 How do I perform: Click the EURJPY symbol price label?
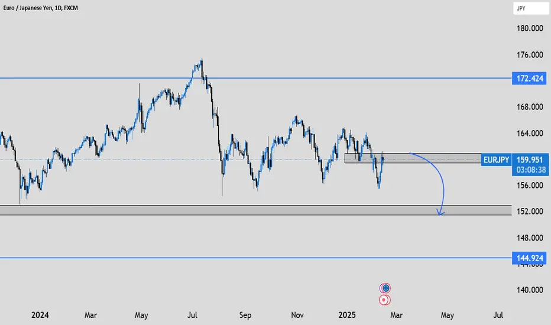(496, 160)
